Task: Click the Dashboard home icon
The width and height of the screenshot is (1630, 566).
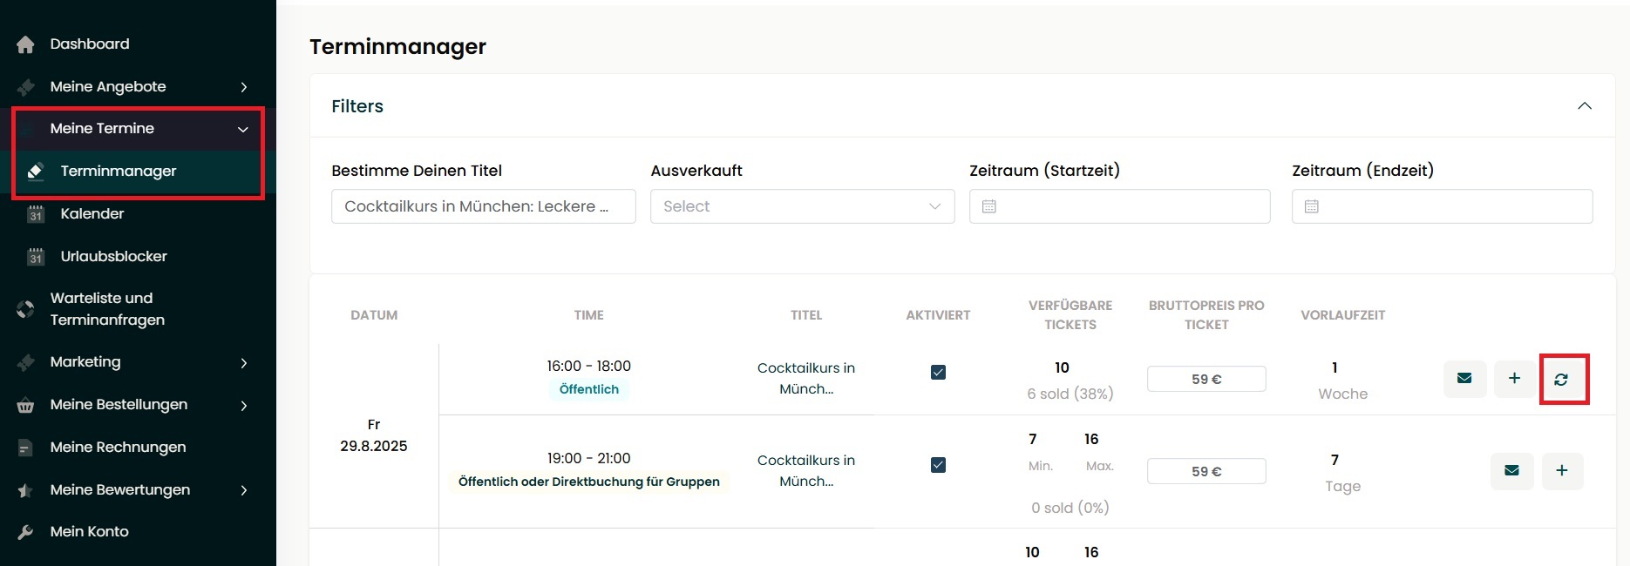Action: 26,44
